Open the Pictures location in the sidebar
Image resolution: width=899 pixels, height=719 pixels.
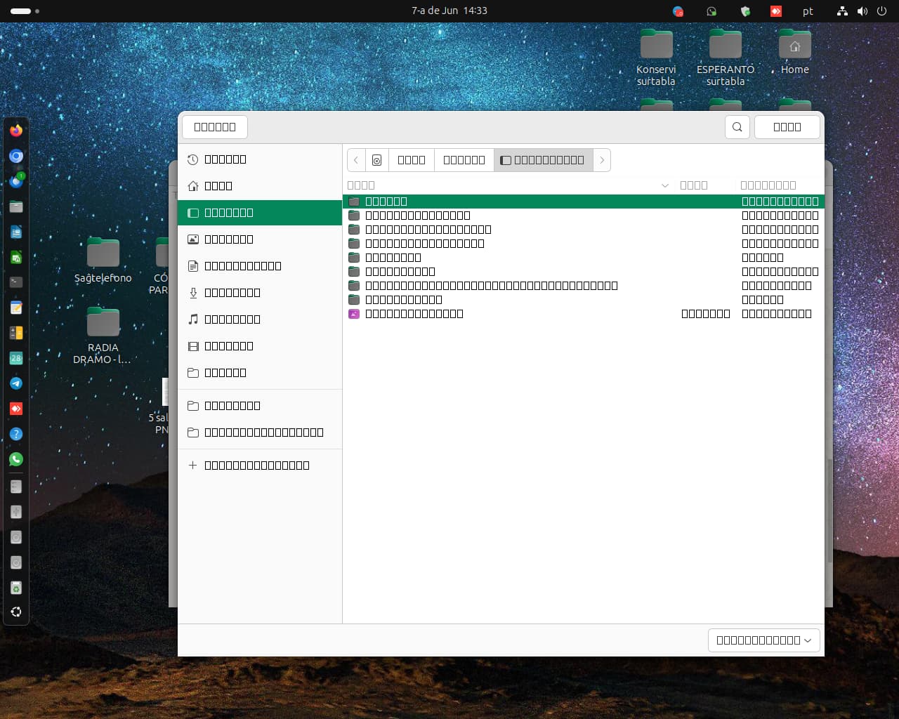point(228,239)
